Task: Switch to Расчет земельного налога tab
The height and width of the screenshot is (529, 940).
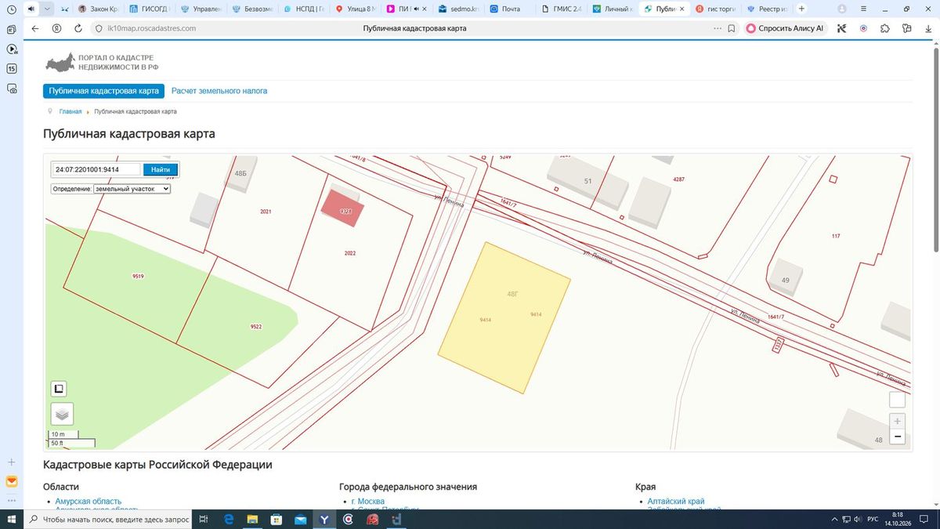Action: pos(219,91)
